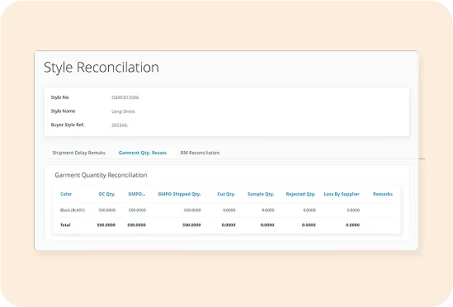The image size is (453, 307).
Task: Sort by GMPO Shipped Qty. header
Action: point(179,194)
